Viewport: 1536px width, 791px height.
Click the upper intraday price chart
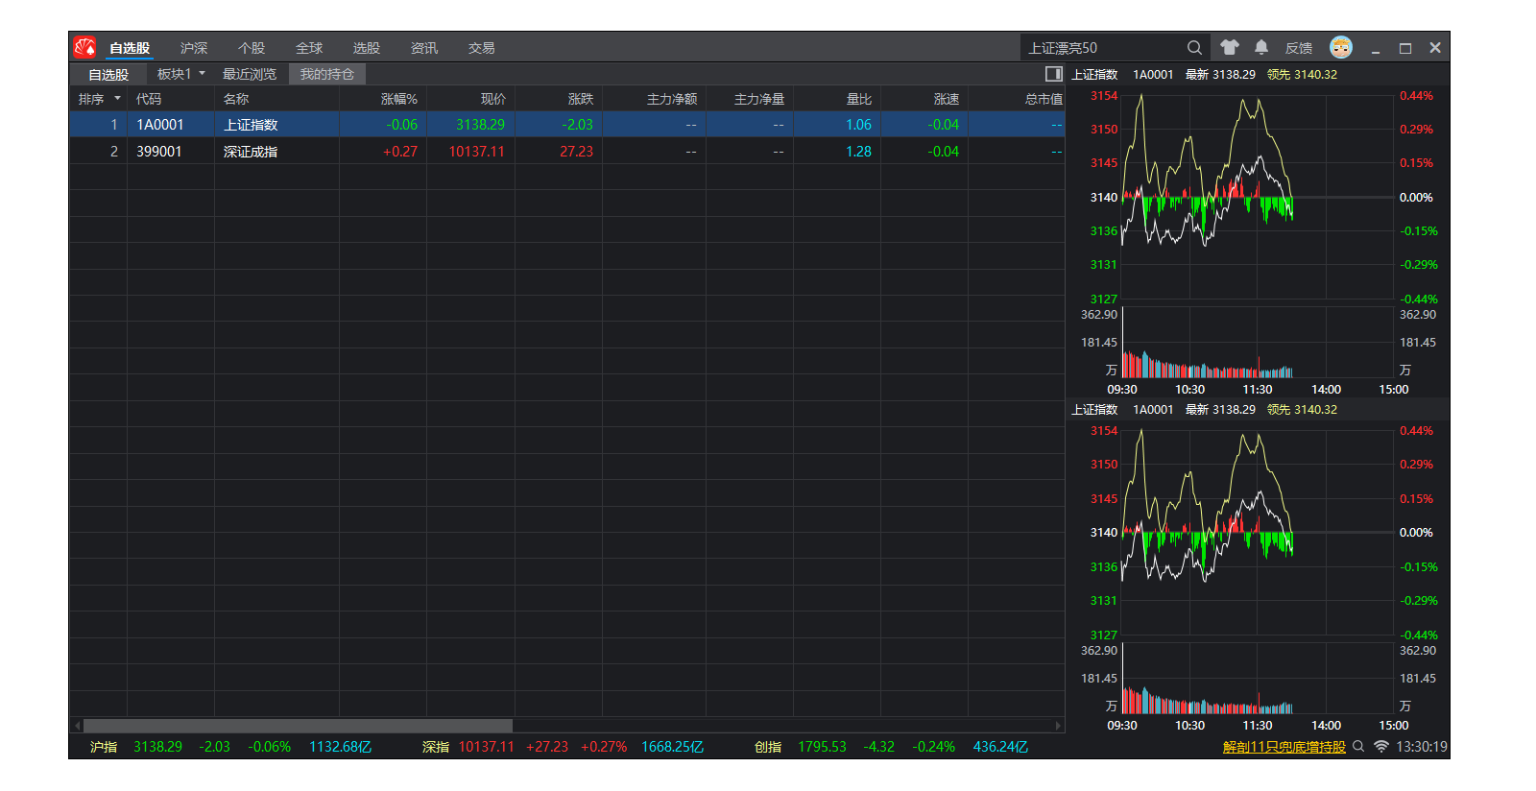(1258, 197)
